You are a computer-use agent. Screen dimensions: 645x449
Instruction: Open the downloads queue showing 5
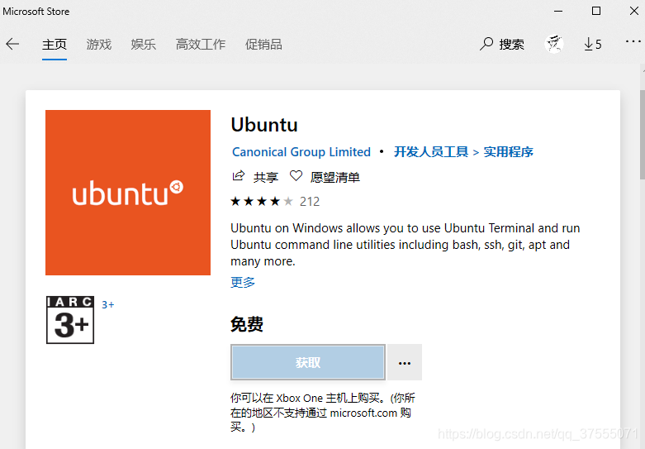593,44
